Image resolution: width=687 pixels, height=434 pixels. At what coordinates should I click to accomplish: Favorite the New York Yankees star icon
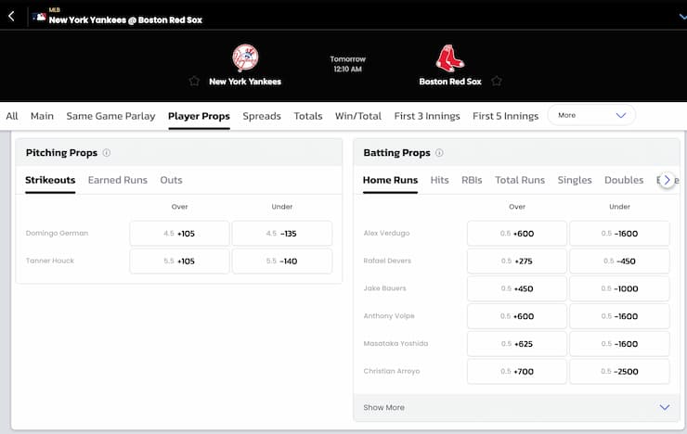[194, 81]
